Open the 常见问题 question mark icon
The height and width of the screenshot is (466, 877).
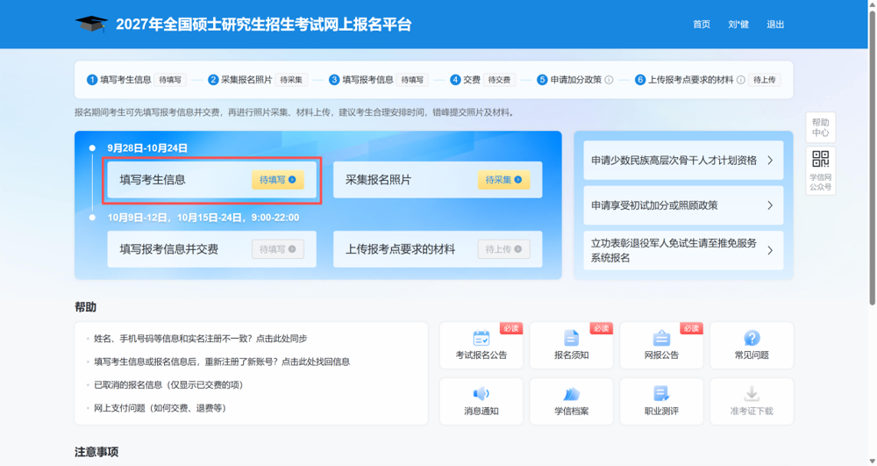pos(752,338)
